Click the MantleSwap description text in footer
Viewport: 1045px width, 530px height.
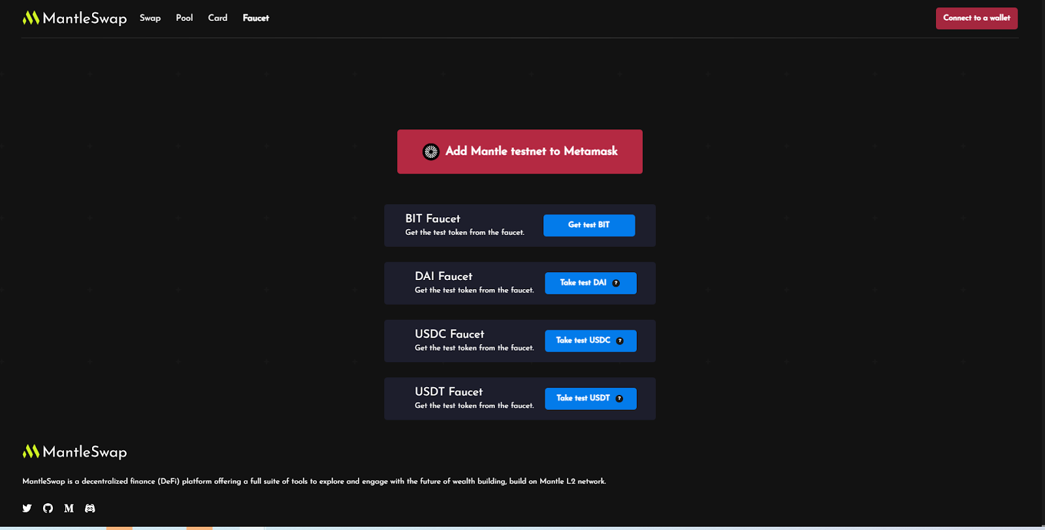[x=314, y=481]
